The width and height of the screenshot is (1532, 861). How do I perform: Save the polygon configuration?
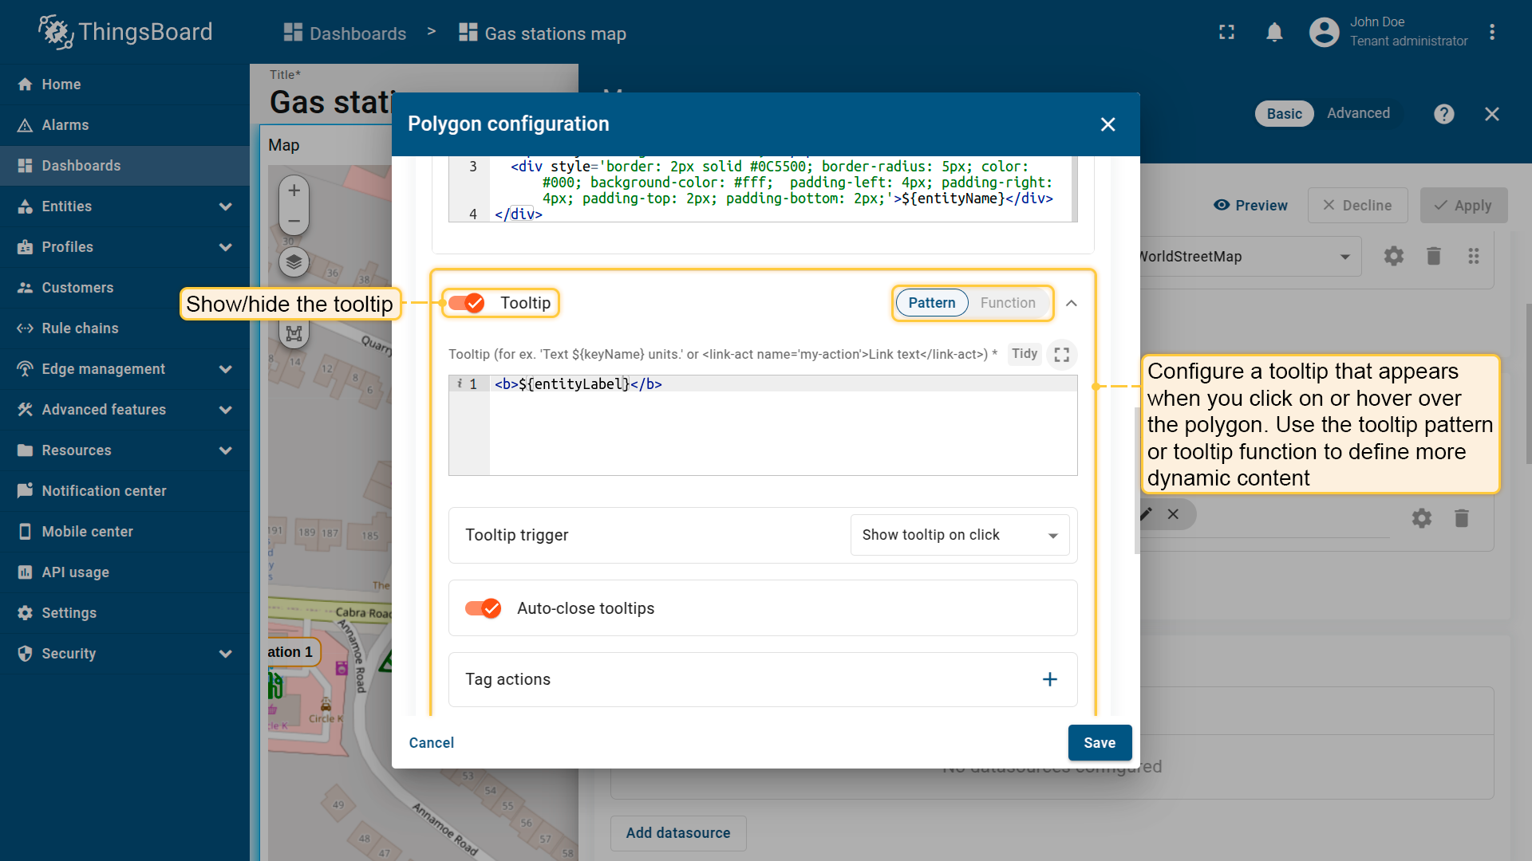click(x=1099, y=743)
